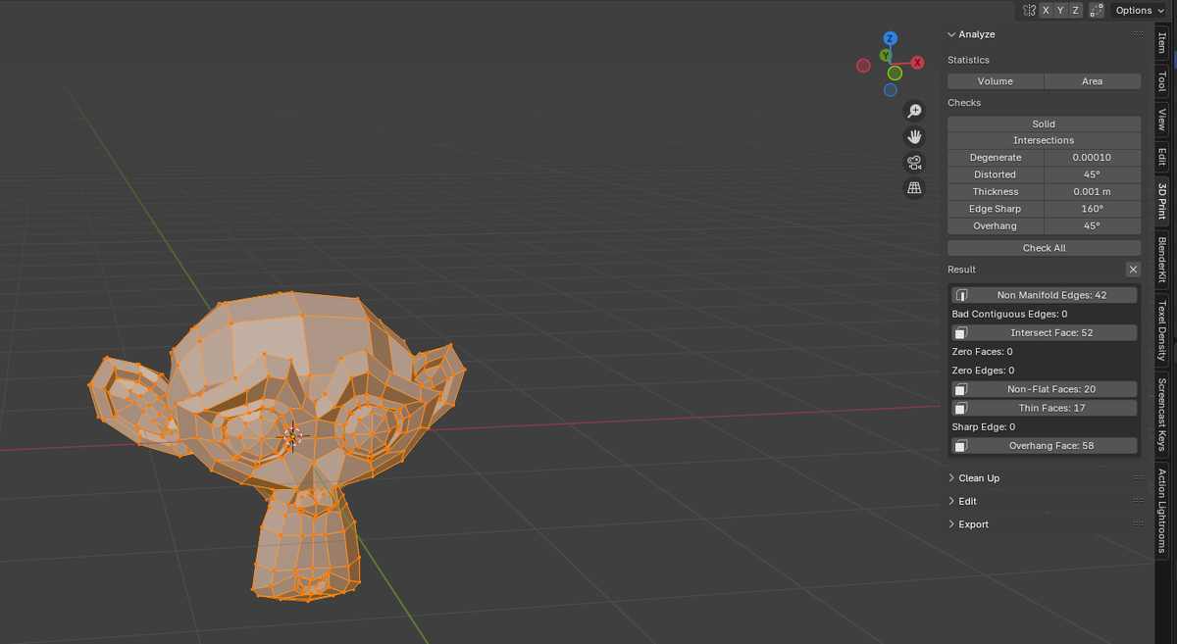Viewport: 1177px width, 644px height.
Task: Click the Volume statistics button
Action: coord(996,81)
